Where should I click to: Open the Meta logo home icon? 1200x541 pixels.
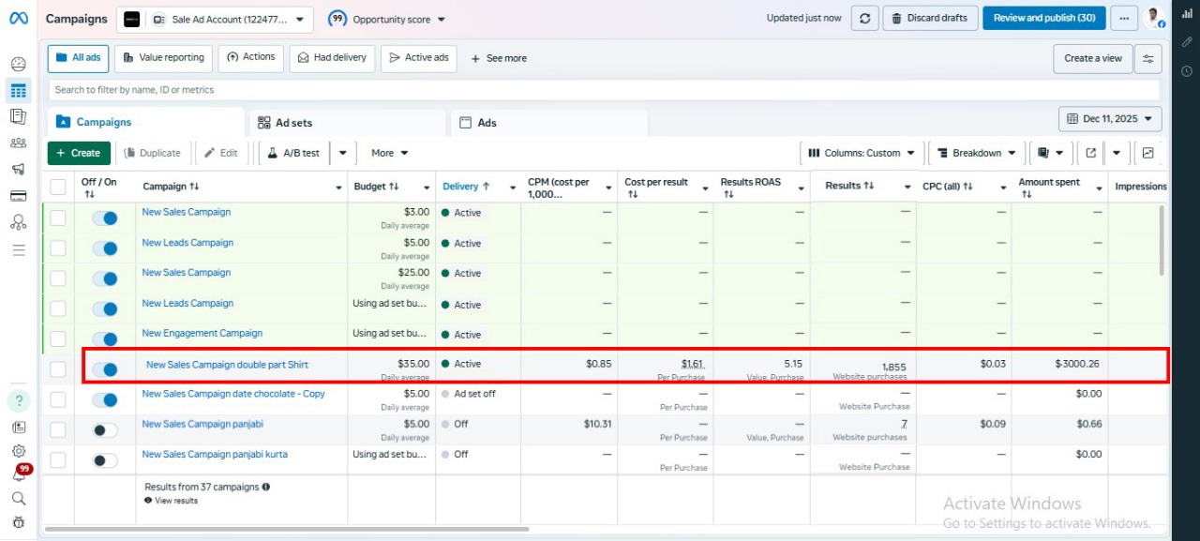pyautogui.click(x=19, y=19)
